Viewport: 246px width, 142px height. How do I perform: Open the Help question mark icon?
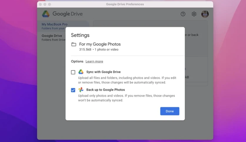[x=183, y=14]
